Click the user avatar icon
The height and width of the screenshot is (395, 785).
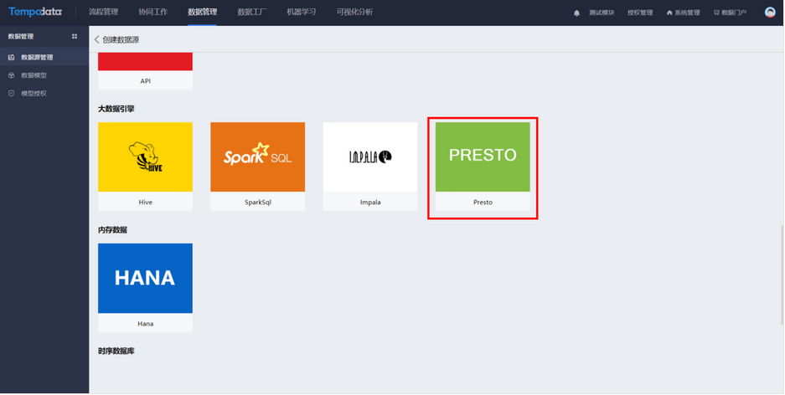pos(770,13)
